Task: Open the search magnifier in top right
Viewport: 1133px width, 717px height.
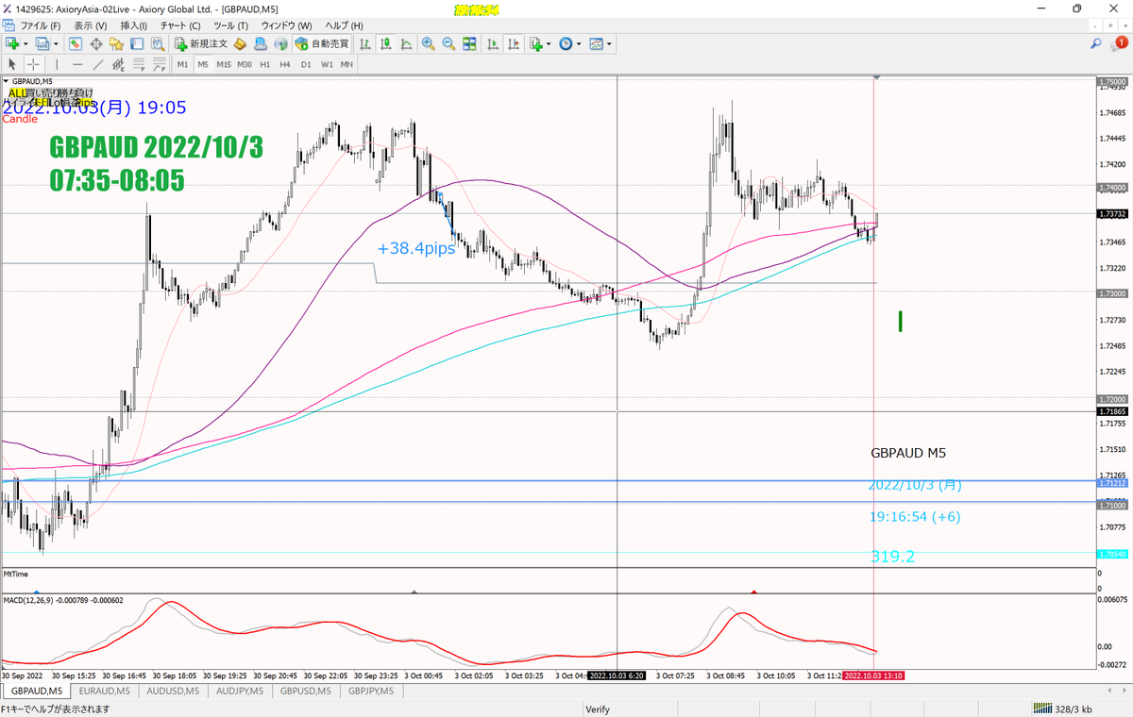Action: (x=1096, y=43)
